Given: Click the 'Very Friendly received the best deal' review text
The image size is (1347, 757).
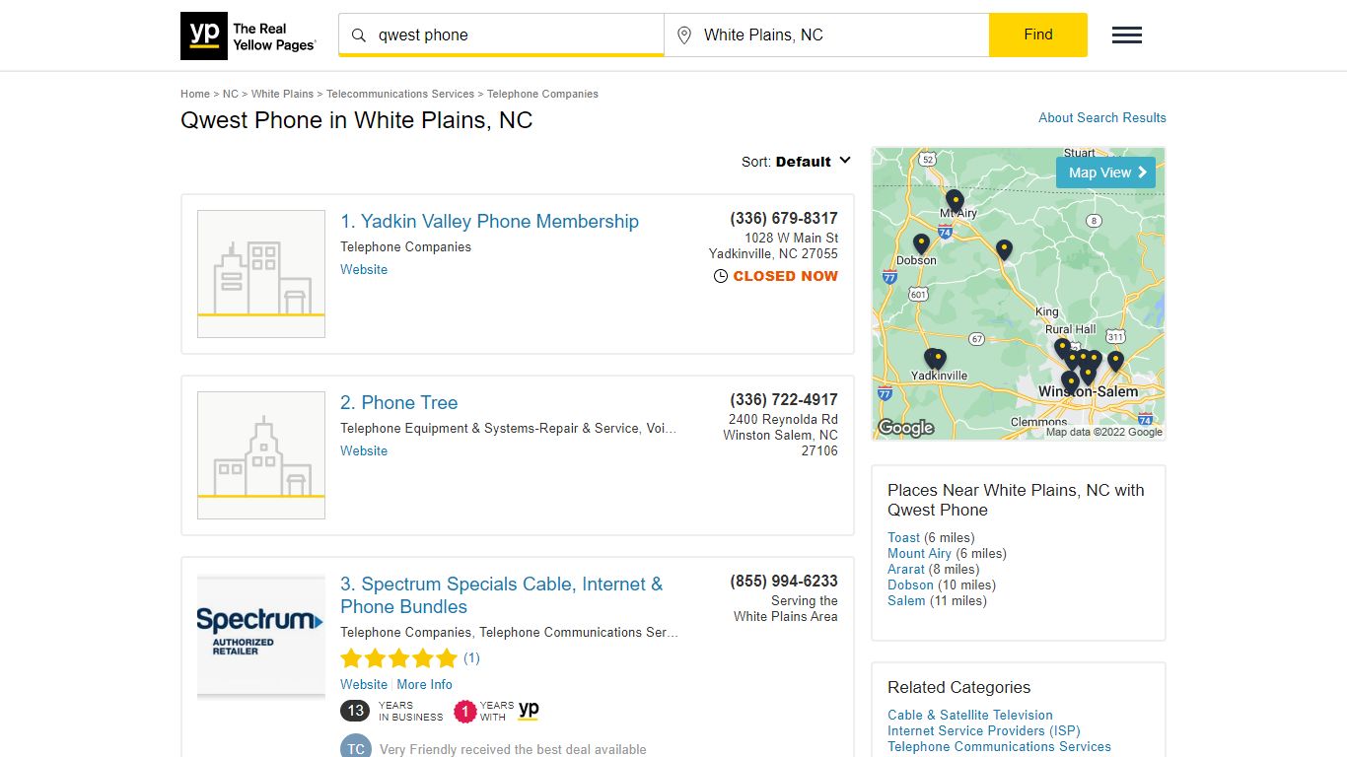Looking at the screenshot, I should (x=513, y=749).
